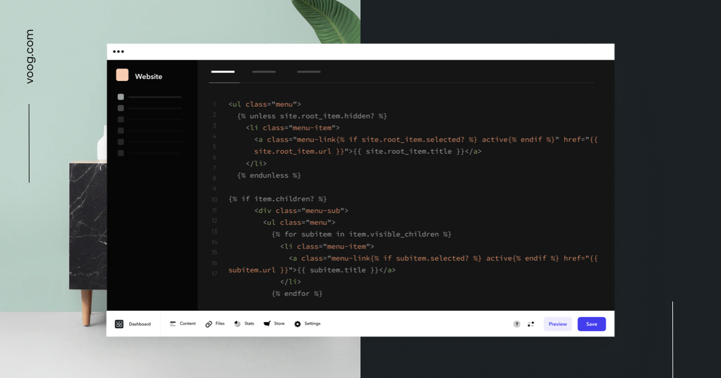721x378 pixels.
Task: Open Content via its lines icon
Action: pos(172,323)
